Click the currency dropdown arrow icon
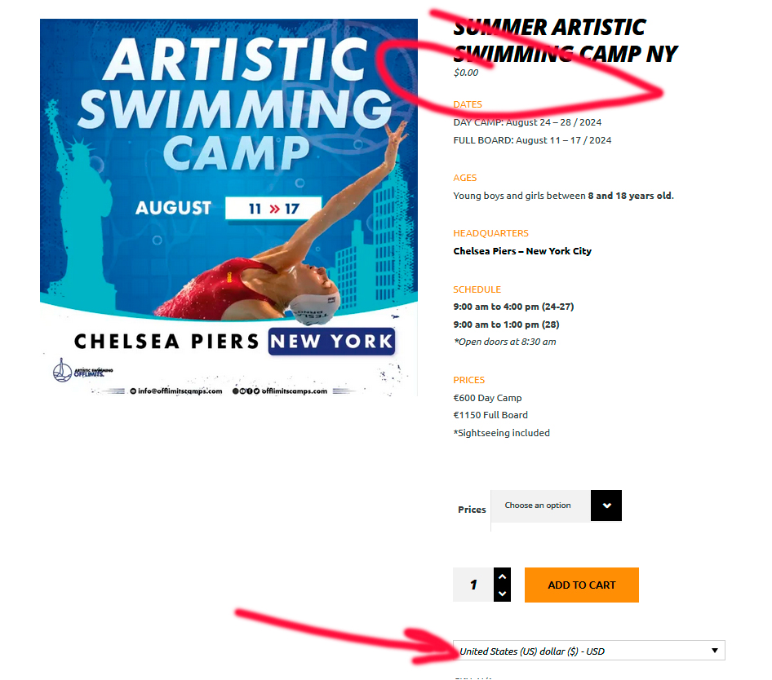The image size is (772, 680). click(714, 651)
